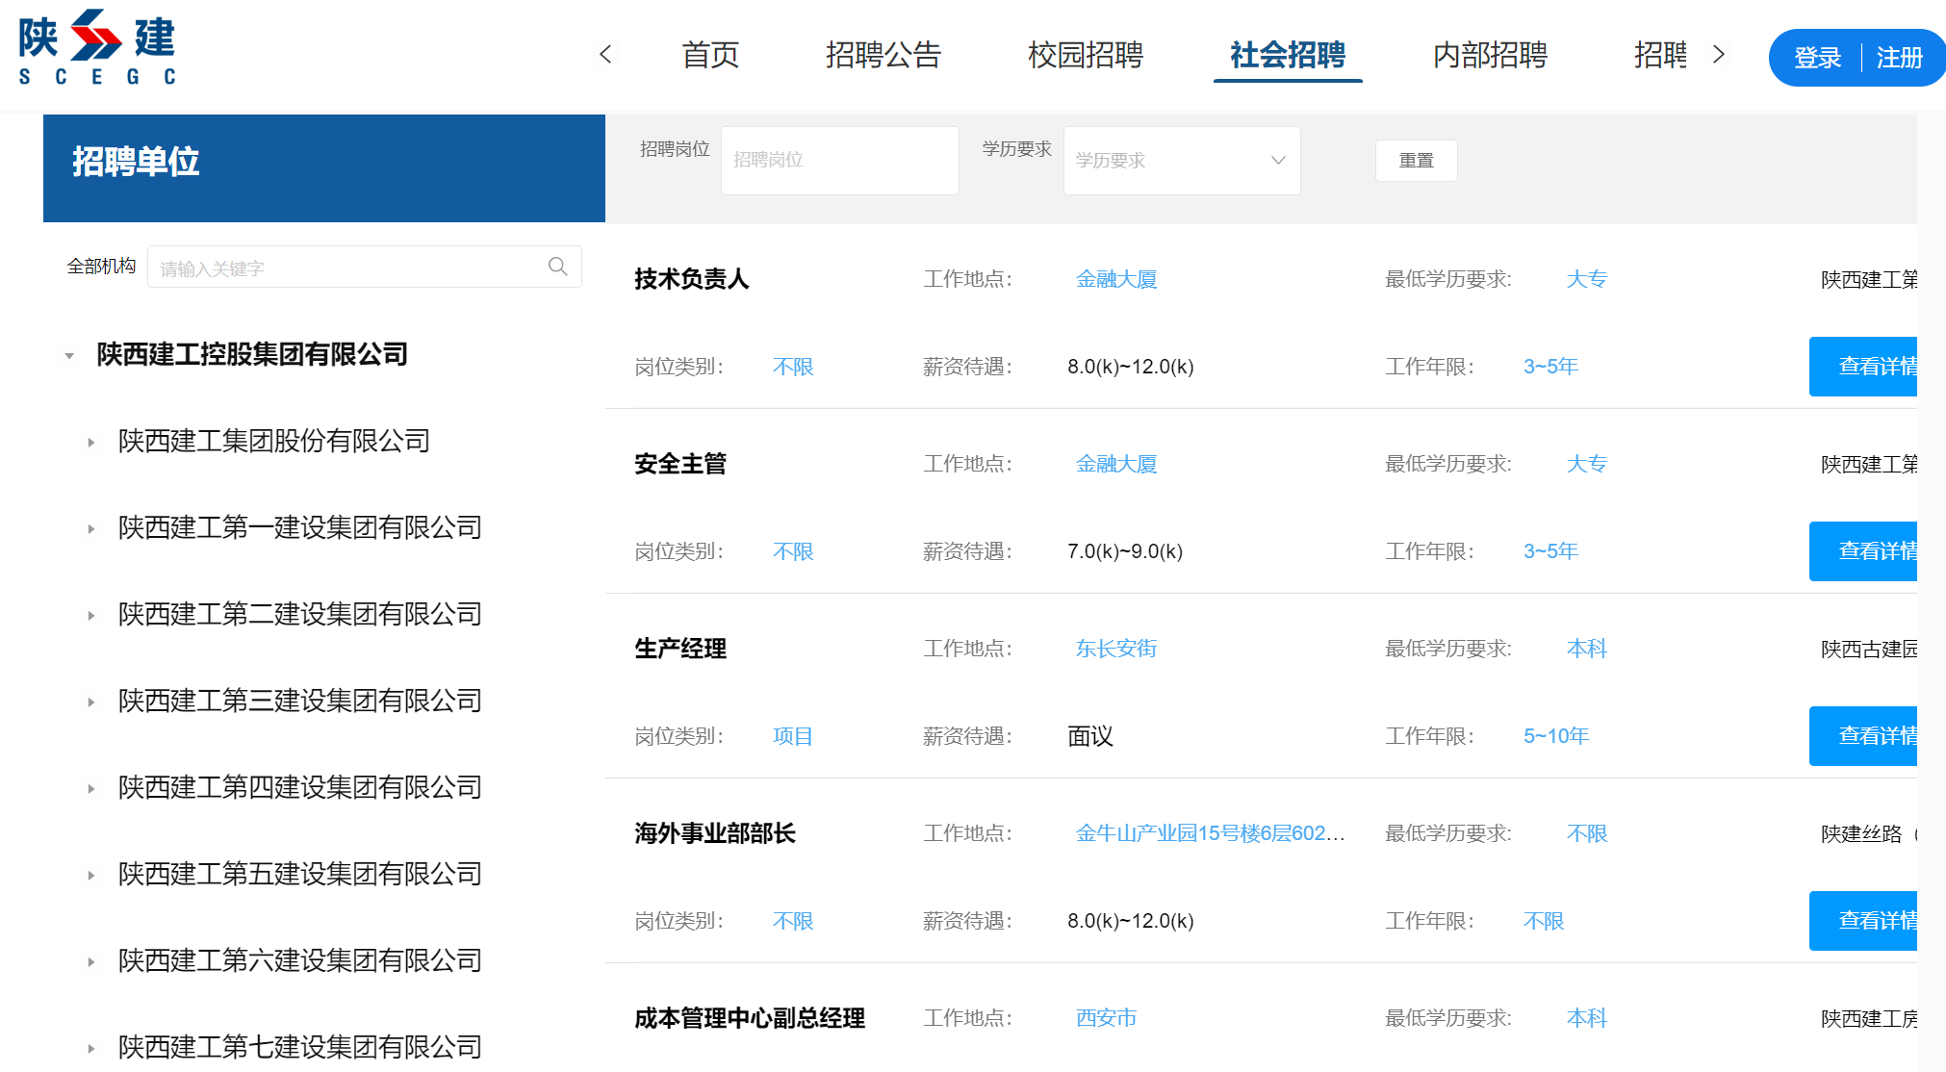The height and width of the screenshot is (1072, 1946).
Task: Click the left arrow in navigation bar
Action: (605, 55)
